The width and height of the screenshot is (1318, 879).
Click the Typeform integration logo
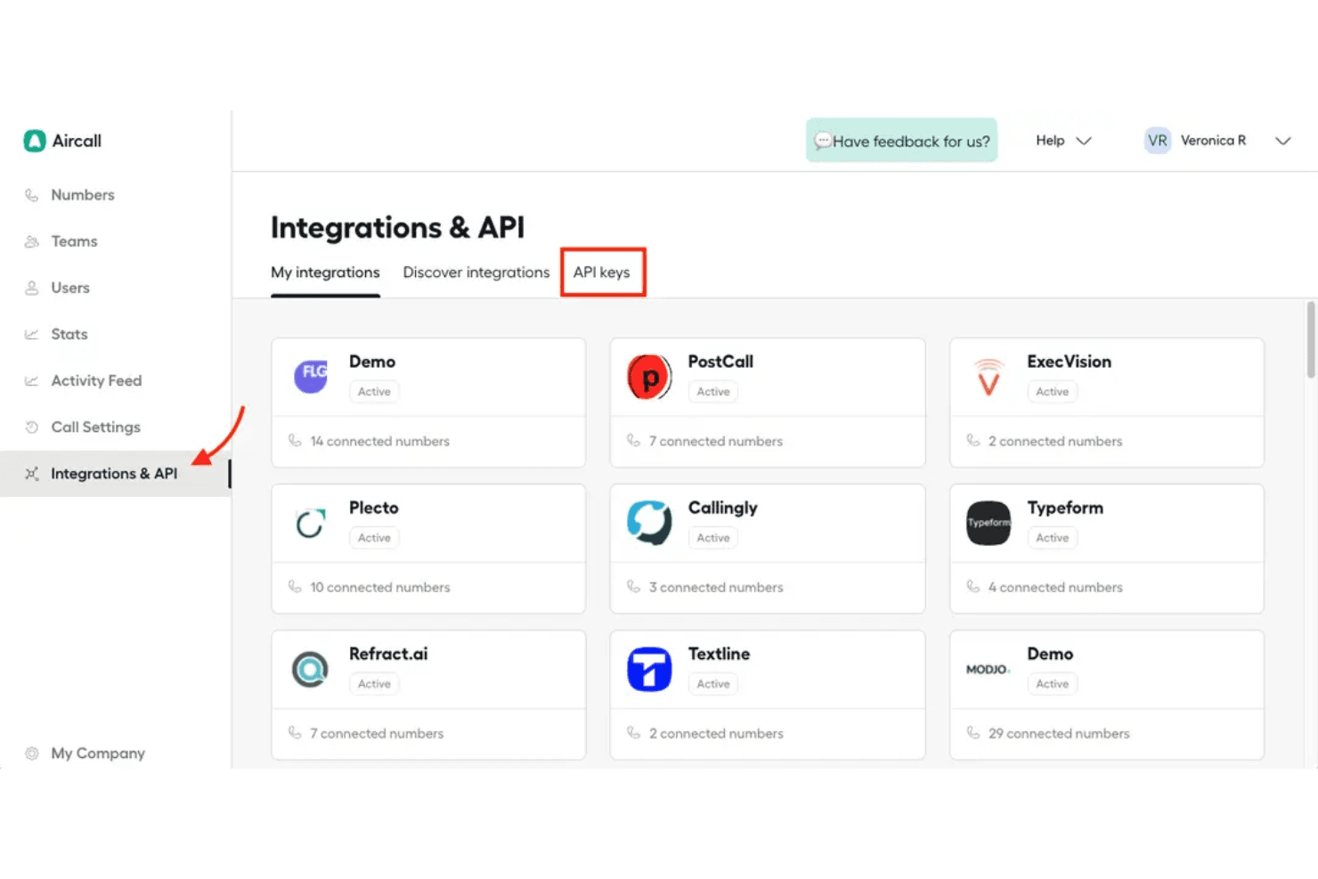988,523
